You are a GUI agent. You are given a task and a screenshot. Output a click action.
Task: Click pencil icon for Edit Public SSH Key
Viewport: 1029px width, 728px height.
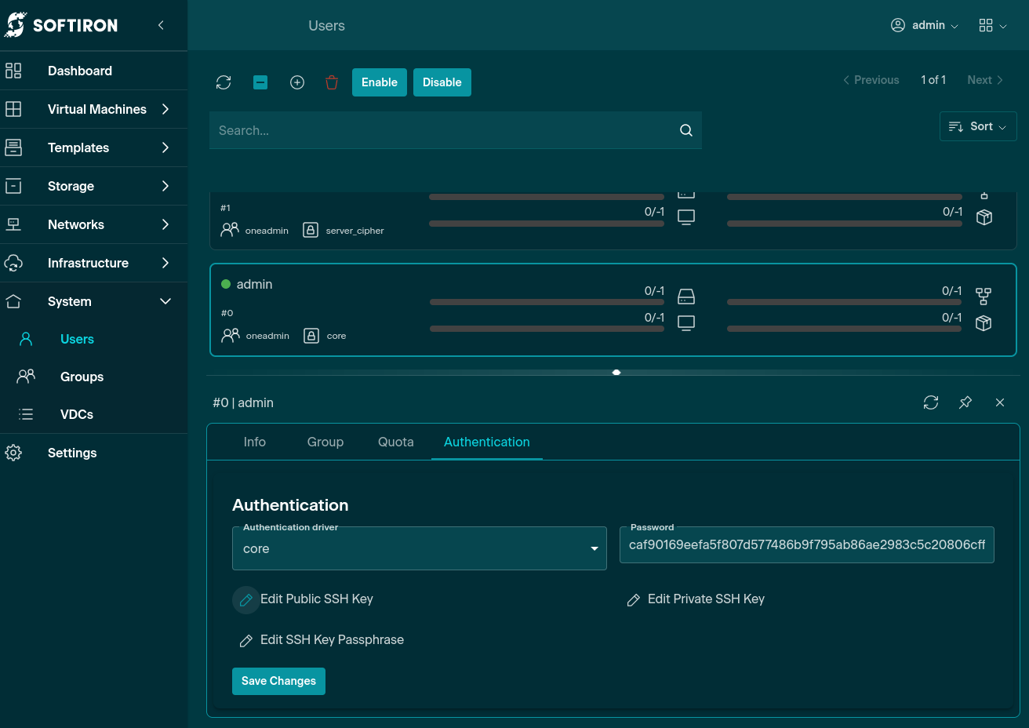click(245, 599)
